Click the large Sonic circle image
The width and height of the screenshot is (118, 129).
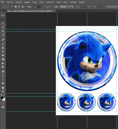[87, 61]
